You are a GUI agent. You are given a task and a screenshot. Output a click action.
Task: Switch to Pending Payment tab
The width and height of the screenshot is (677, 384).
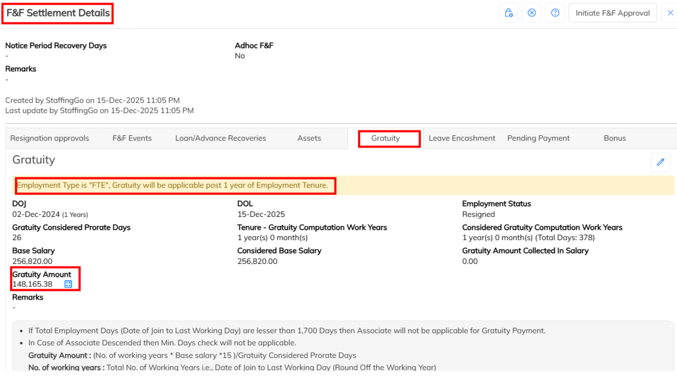click(538, 138)
